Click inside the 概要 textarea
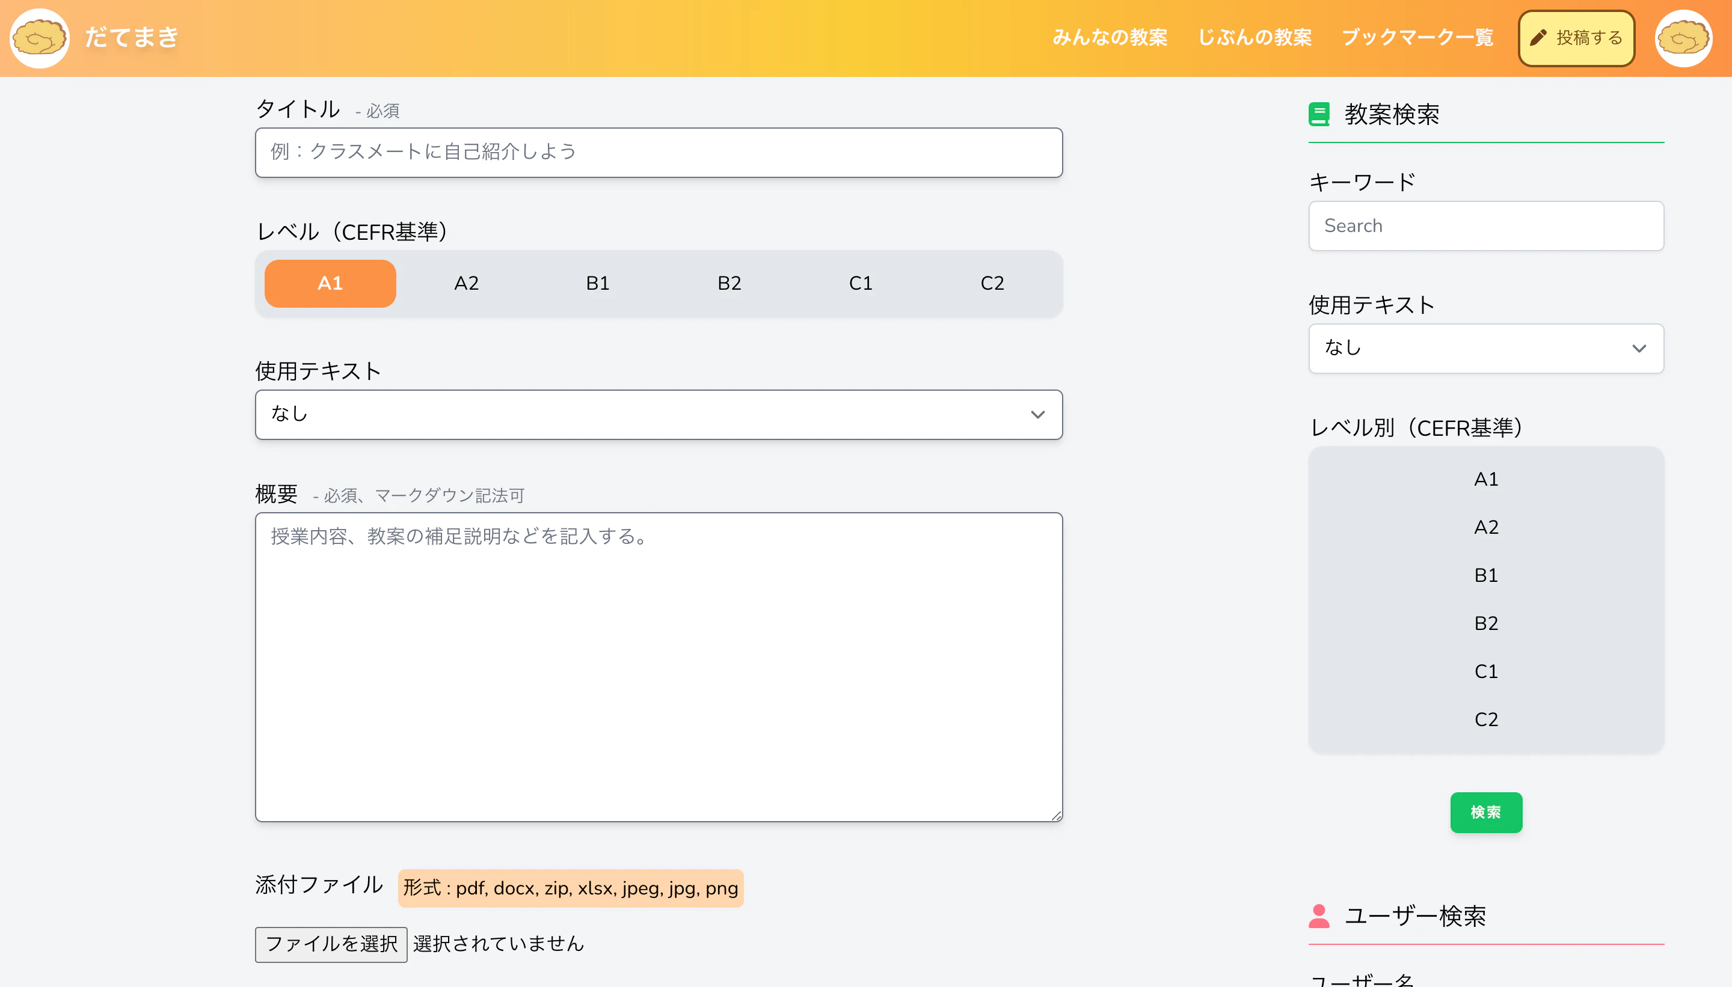The image size is (1732, 987). [659, 667]
